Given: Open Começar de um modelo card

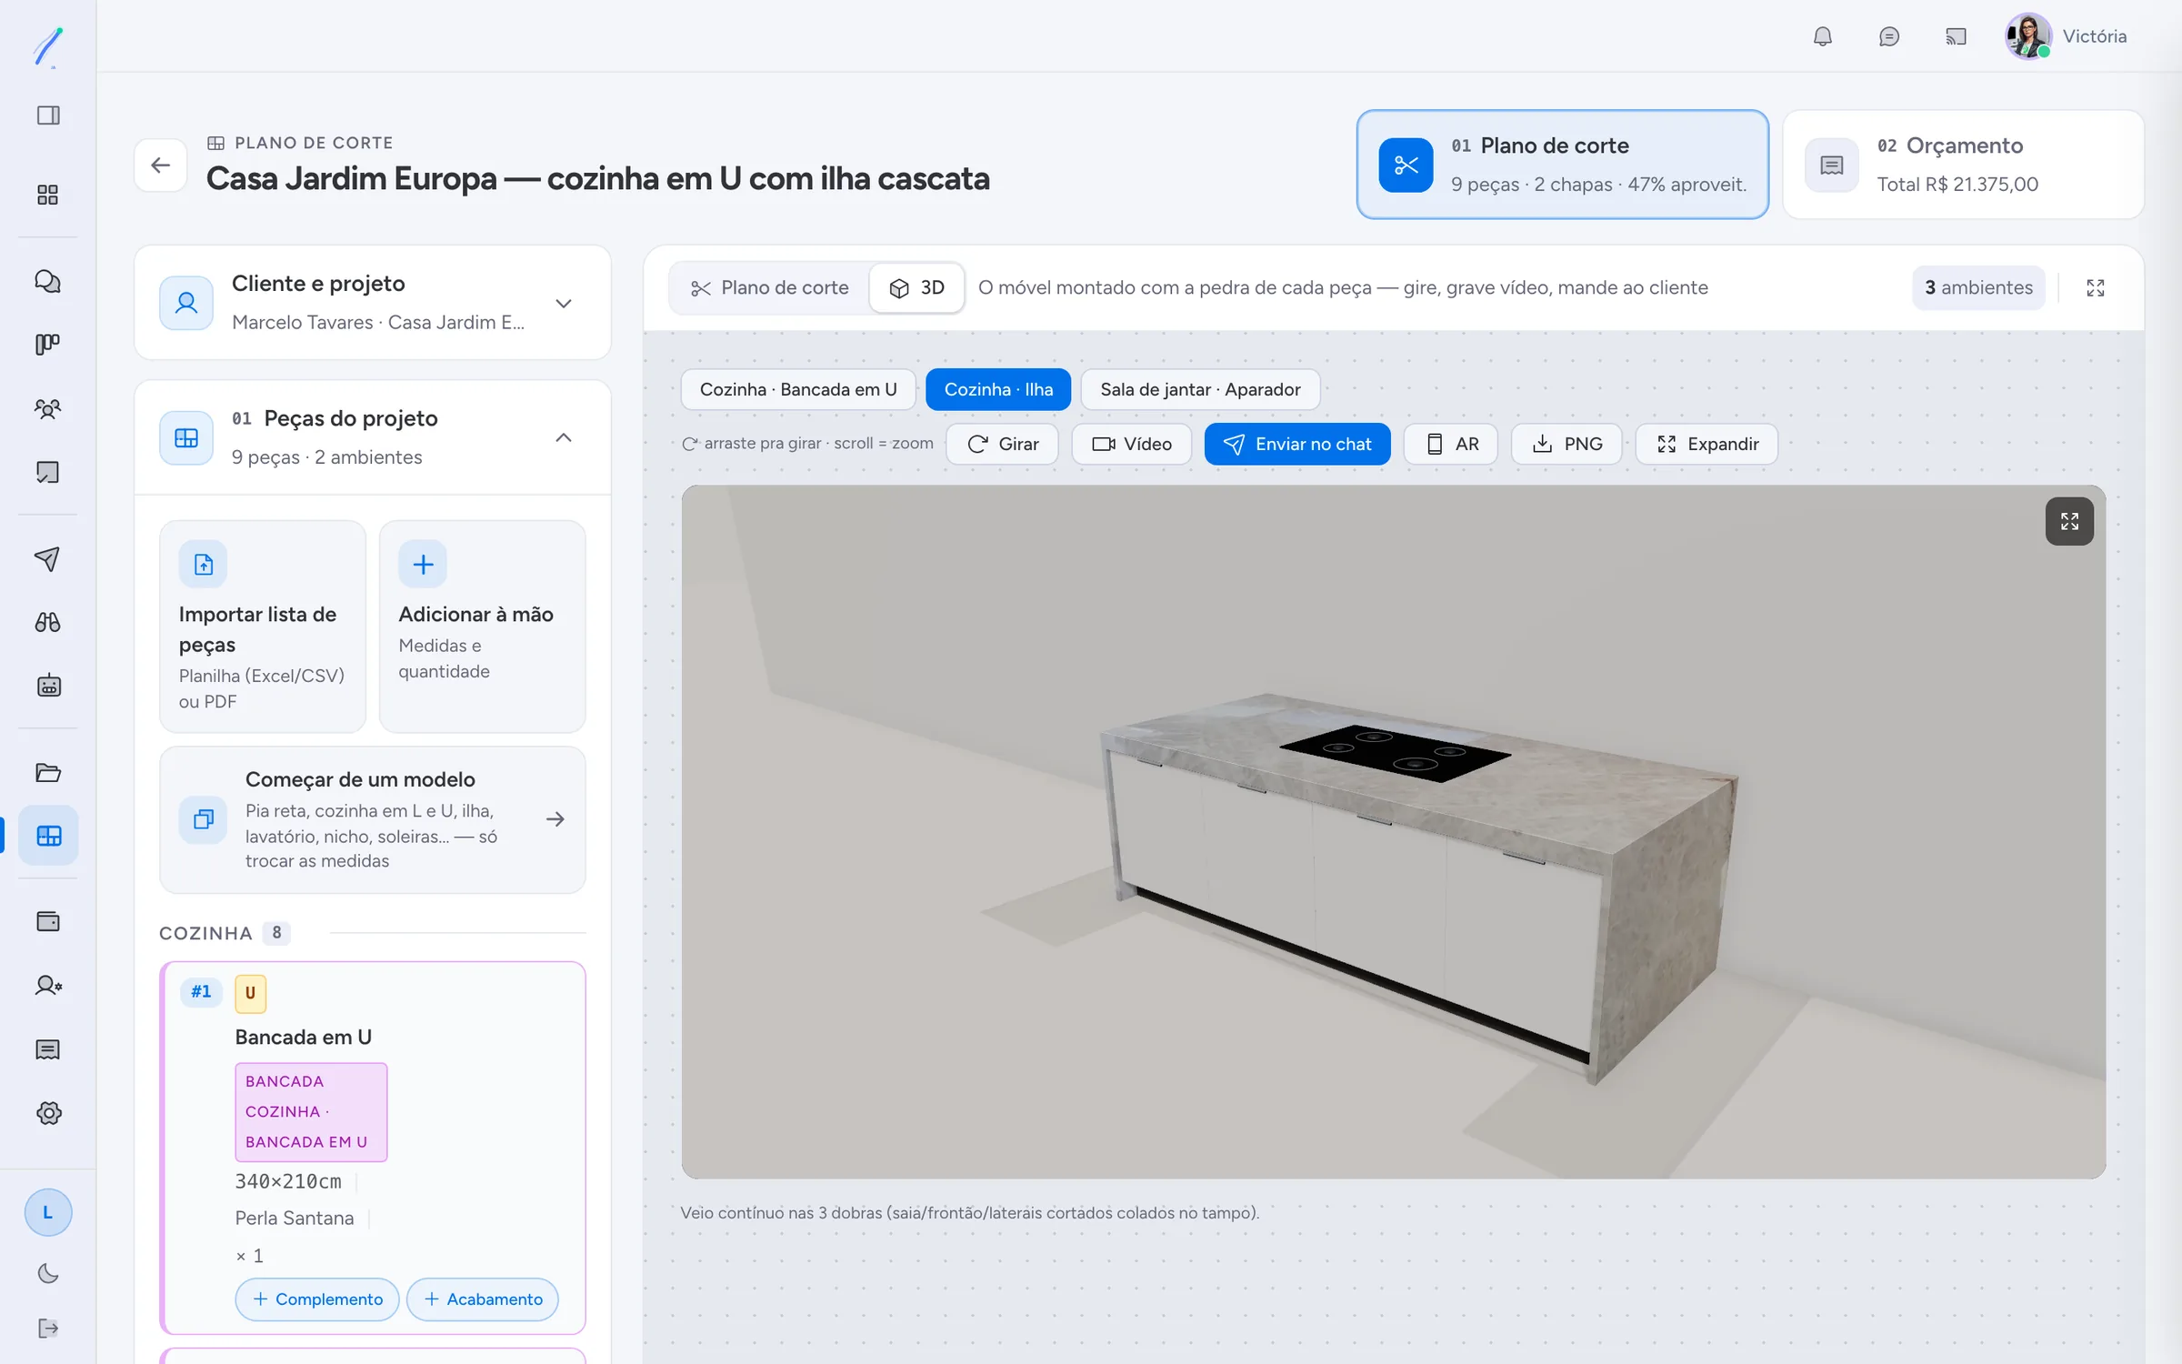Looking at the screenshot, I should pyautogui.click(x=373, y=820).
